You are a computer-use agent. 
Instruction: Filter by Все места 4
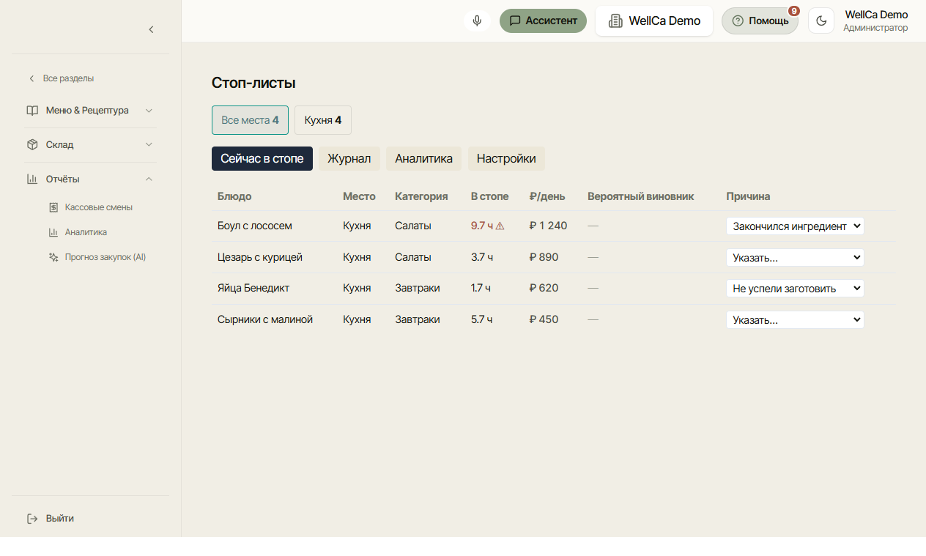[x=250, y=120]
